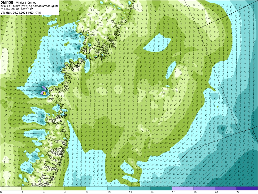Screen dimensions: 258x194
Task: Click the '20' label on the color scale
Action: click(x=216, y=192)
